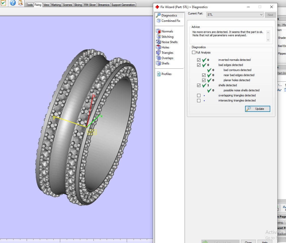Switch to the Slicing tab
The width and height of the screenshot is (286, 243).
point(78,5)
